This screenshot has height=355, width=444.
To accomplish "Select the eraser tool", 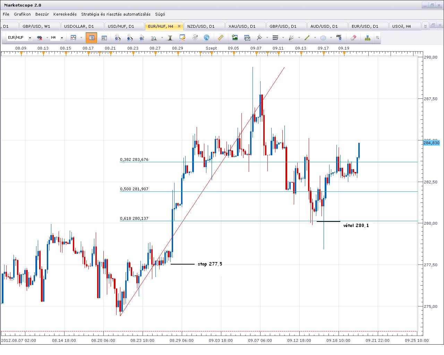I will [x=353, y=38].
